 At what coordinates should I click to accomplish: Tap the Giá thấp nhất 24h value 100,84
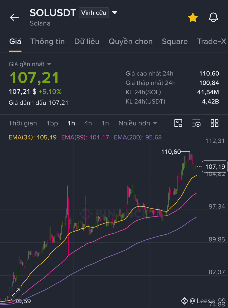(x=209, y=83)
